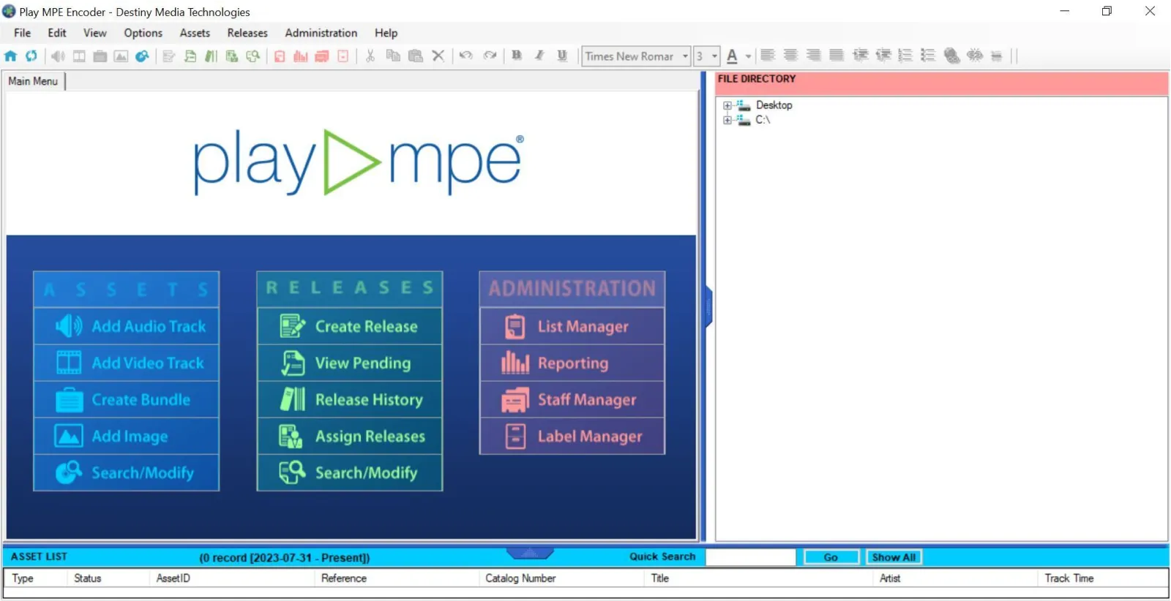Screen dimensions: 1171x601
Task: Click the Show All button
Action: (x=894, y=557)
